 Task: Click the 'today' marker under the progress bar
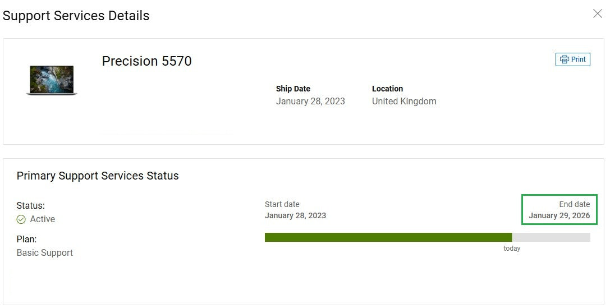point(512,249)
